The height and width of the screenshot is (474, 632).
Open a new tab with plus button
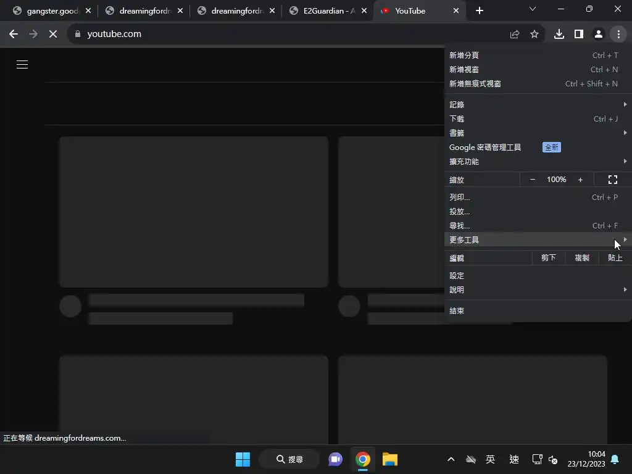click(x=479, y=11)
